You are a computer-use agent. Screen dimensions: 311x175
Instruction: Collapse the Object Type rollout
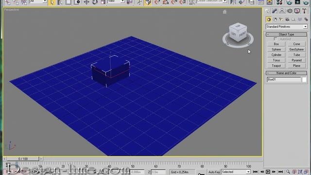coord(286,35)
